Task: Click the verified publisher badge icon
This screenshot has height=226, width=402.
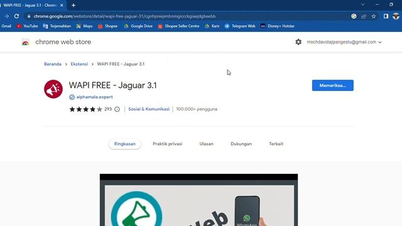Action: 72,97
